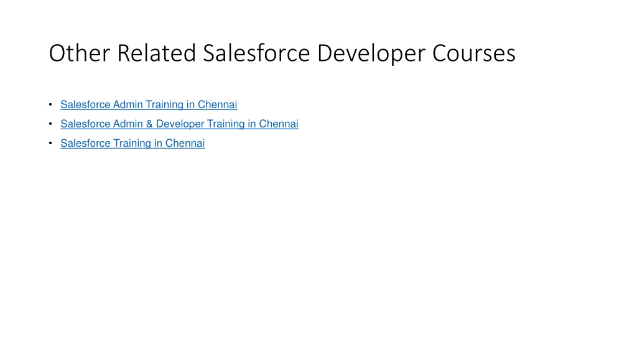The height and width of the screenshot is (358, 637).
Task: Click the ampersand in the second link
Action: pos(149,124)
